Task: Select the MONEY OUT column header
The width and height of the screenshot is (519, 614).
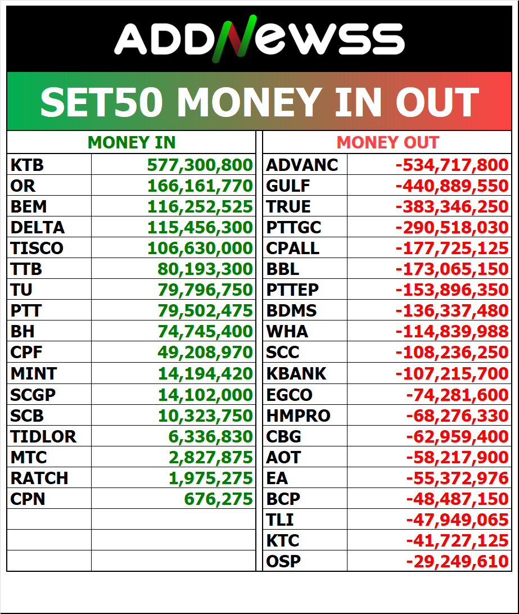Action: click(x=387, y=143)
